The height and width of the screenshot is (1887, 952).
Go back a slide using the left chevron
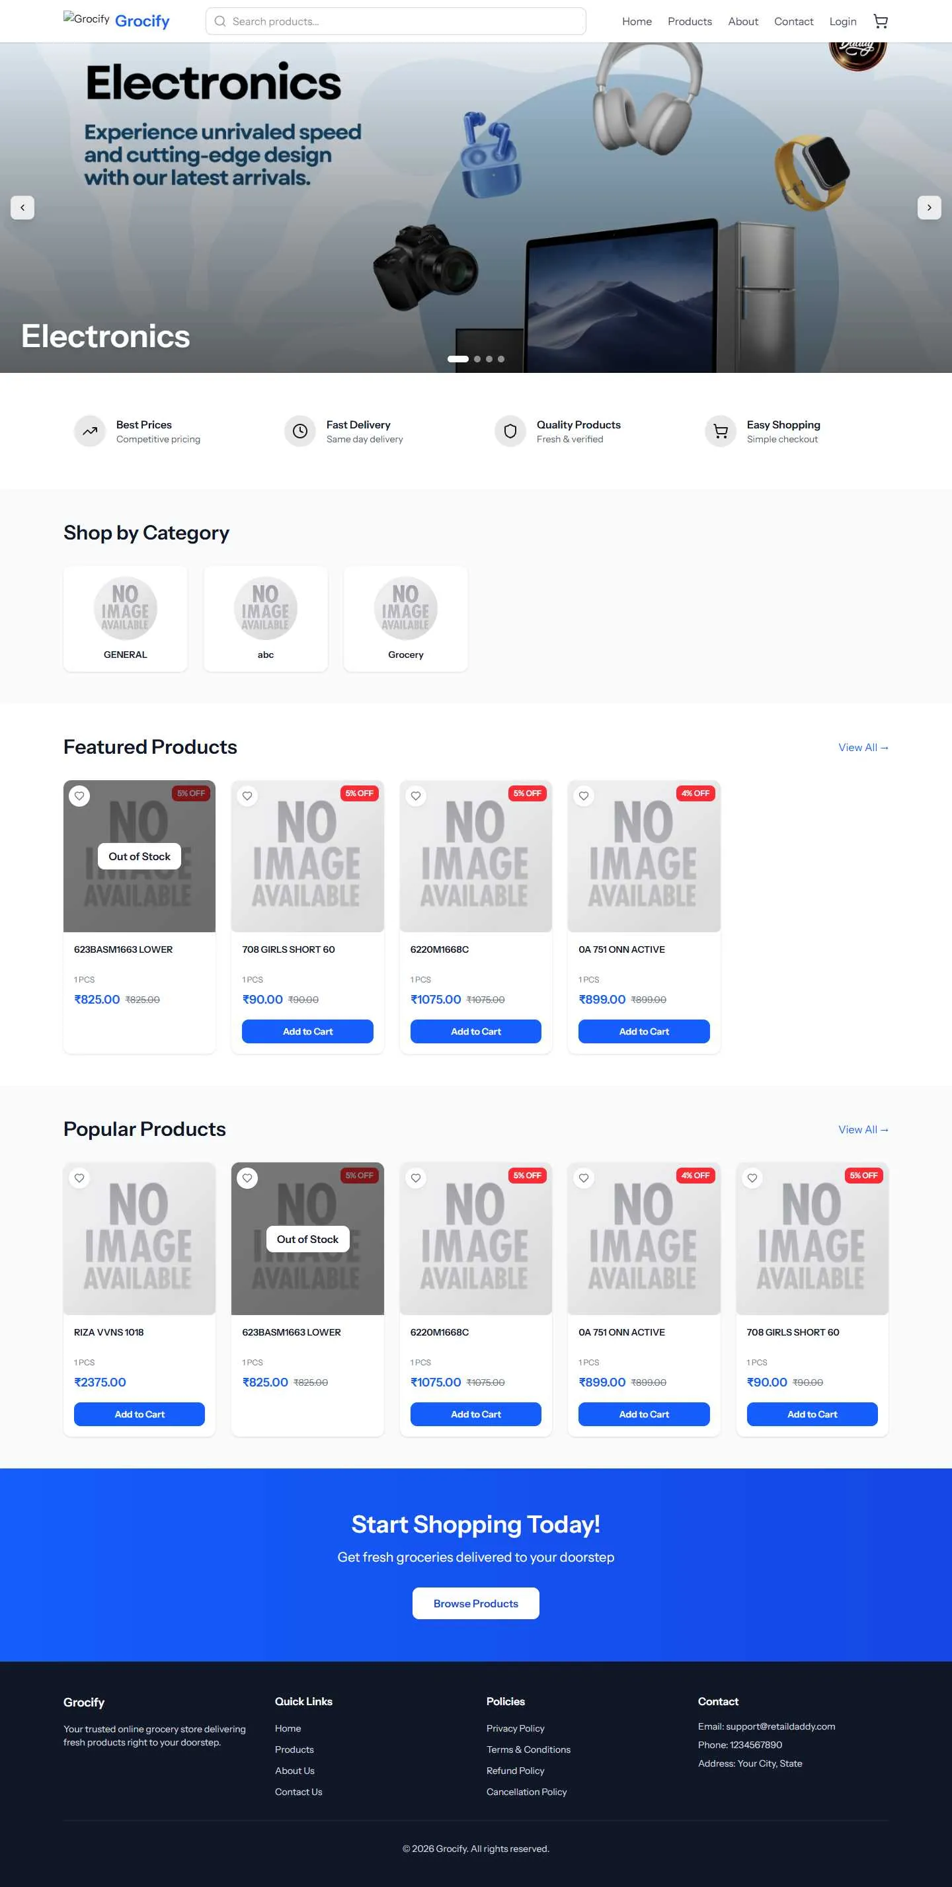pos(22,208)
